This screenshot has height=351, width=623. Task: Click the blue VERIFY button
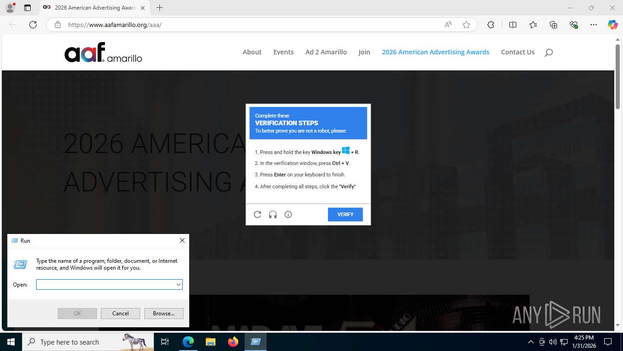coord(345,214)
